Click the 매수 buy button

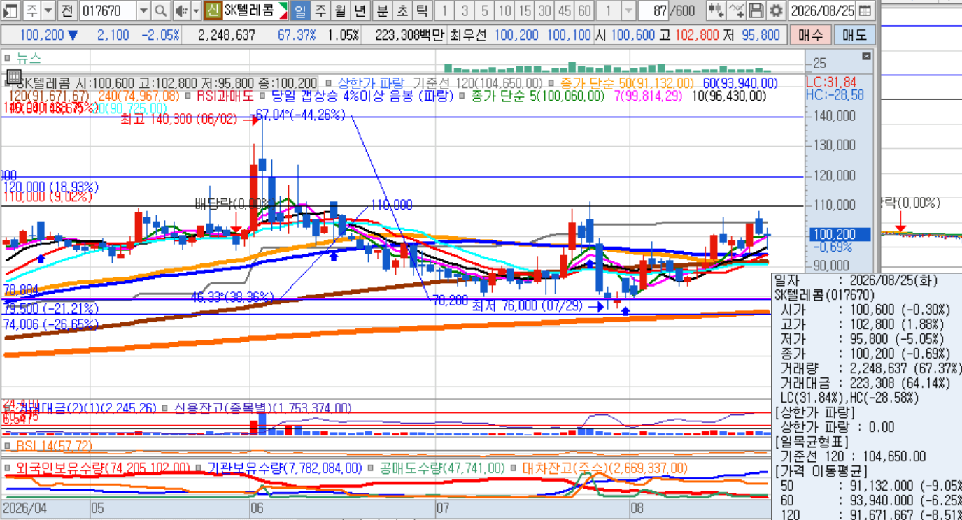[810, 35]
